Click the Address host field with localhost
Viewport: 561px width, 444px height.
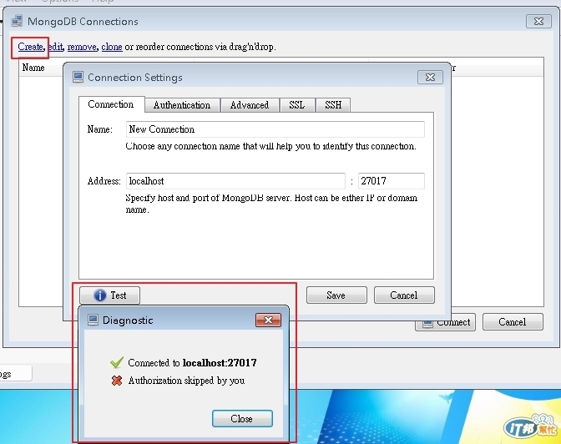pos(235,181)
